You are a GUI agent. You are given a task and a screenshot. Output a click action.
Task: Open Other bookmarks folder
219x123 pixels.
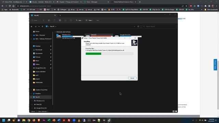(x=211, y=10)
